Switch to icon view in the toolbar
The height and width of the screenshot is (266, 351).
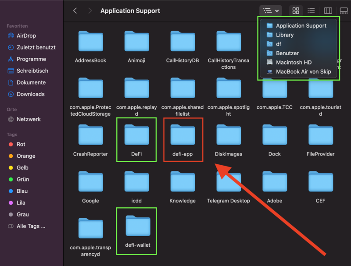296,11
